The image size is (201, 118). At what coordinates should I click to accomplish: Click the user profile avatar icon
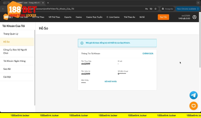[x=194, y=17]
